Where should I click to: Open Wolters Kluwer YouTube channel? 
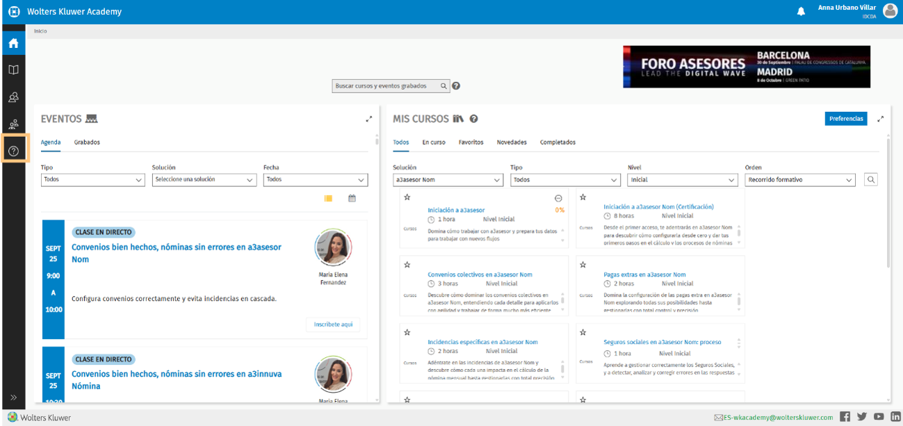click(879, 417)
